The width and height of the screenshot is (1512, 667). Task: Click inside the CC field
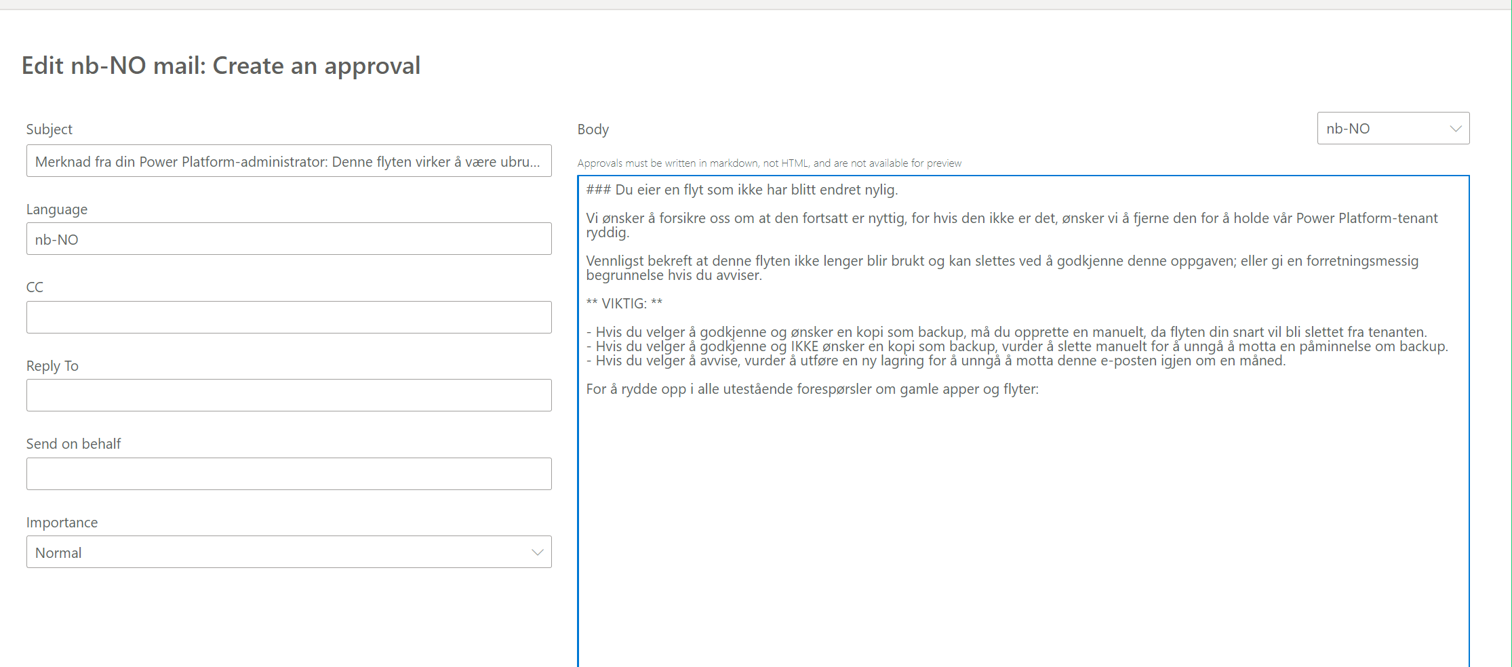(x=288, y=317)
